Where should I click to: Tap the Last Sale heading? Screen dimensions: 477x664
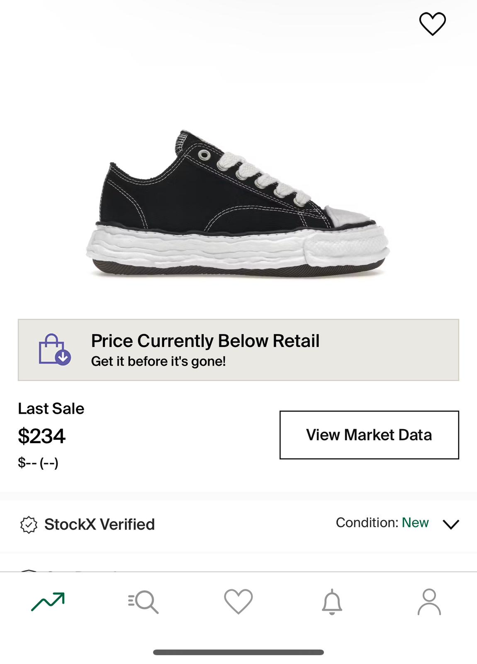click(x=51, y=409)
